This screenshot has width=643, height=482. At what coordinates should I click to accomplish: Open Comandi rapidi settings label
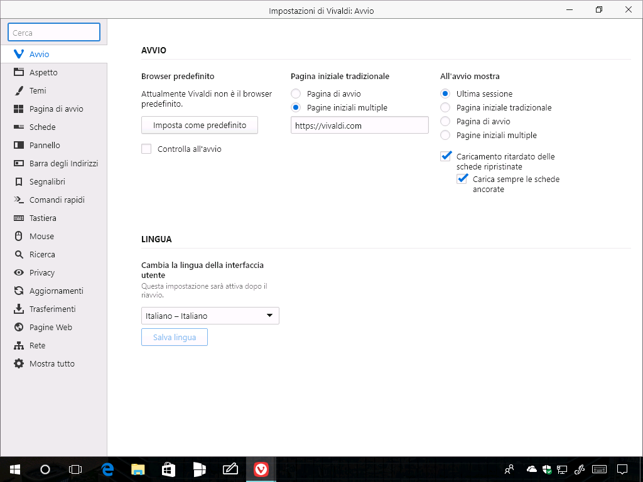tap(57, 200)
